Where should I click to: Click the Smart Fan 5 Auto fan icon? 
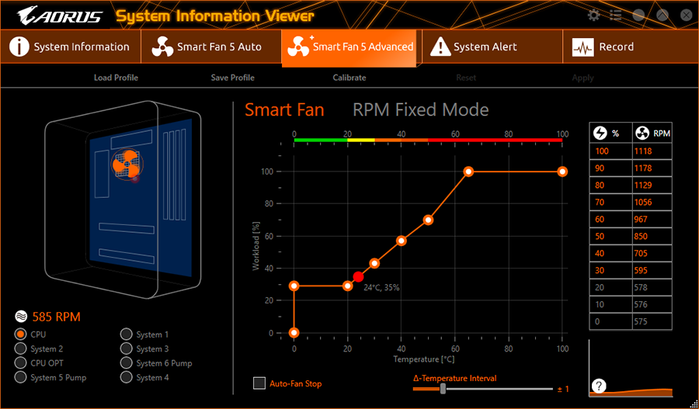point(162,47)
